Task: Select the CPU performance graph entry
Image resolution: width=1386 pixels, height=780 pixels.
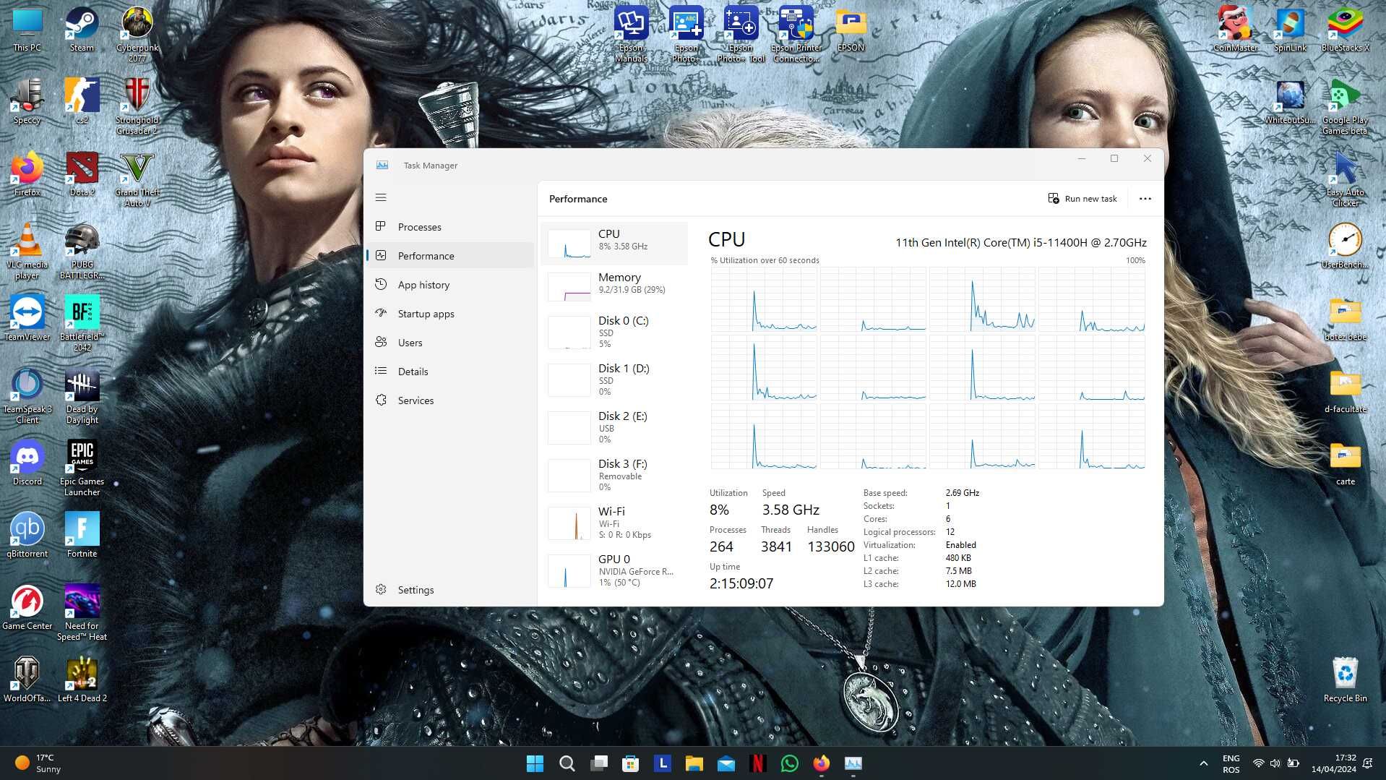Action: pyautogui.click(x=614, y=243)
